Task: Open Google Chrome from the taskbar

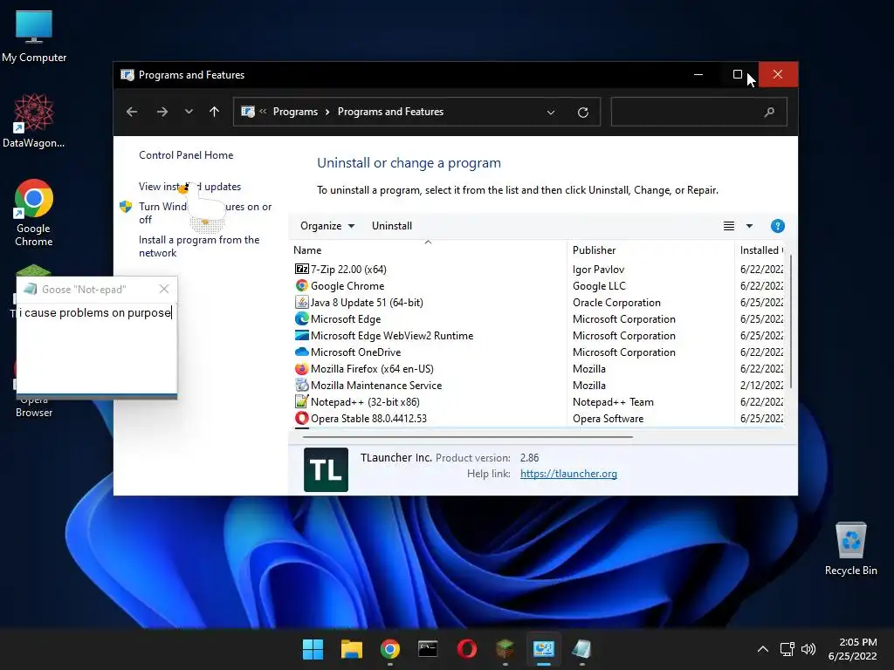Action: (x=390, y=649)
